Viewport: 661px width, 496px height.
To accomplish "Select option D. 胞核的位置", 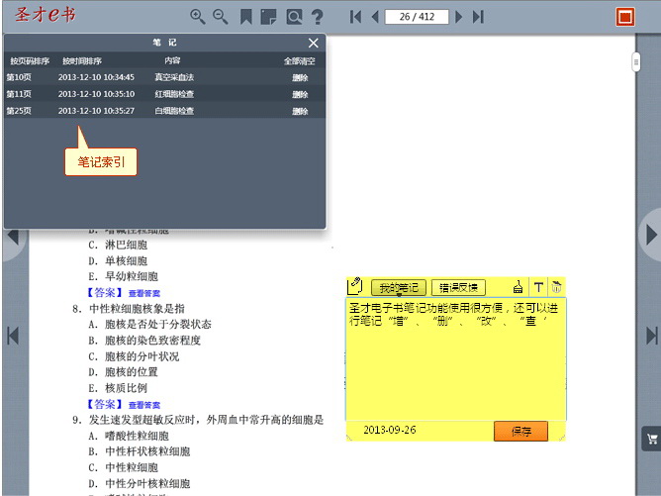I will (123, 372).
